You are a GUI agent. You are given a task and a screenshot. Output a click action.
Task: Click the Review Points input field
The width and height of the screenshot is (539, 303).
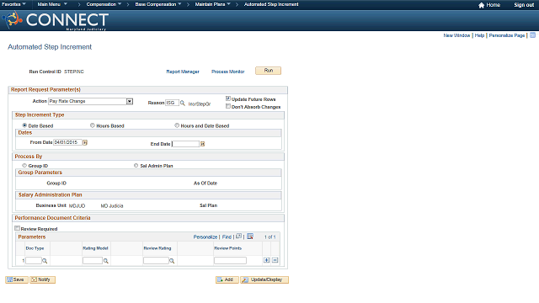[x=230, y=261]
